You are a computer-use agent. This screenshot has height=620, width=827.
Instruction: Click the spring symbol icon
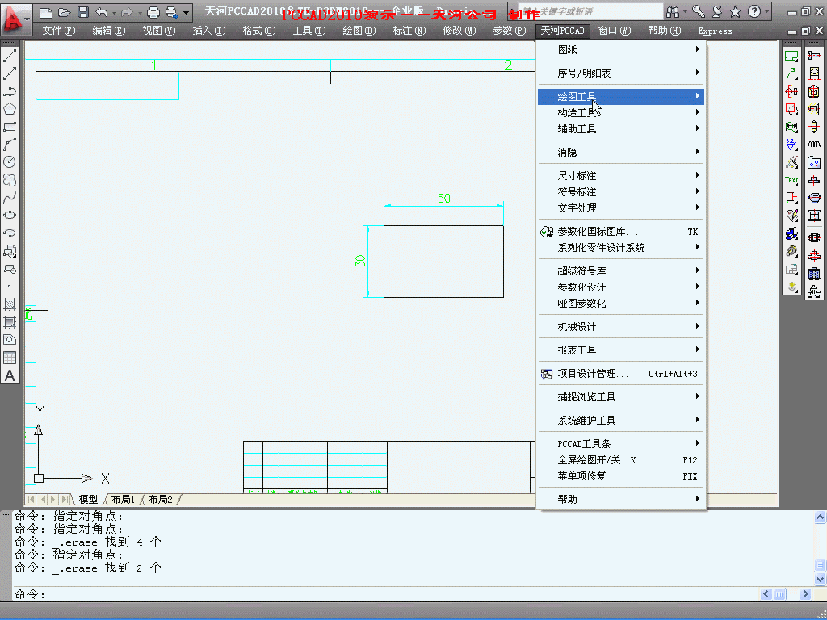point(814,144)
